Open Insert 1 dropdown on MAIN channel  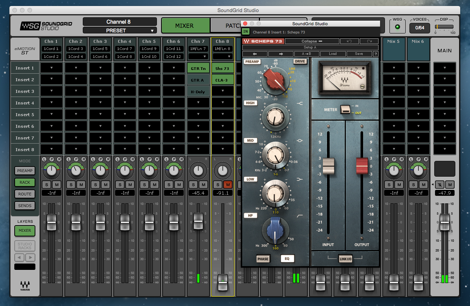[x=444, y=68]
